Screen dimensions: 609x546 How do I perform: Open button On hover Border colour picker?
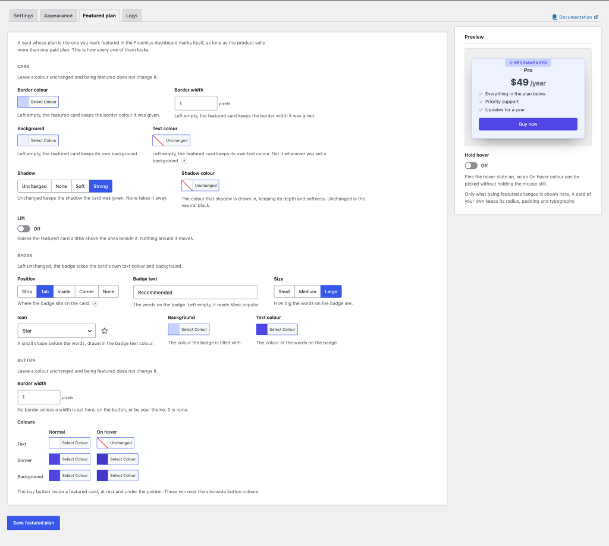pyautogui.click(x=117, y=459)
